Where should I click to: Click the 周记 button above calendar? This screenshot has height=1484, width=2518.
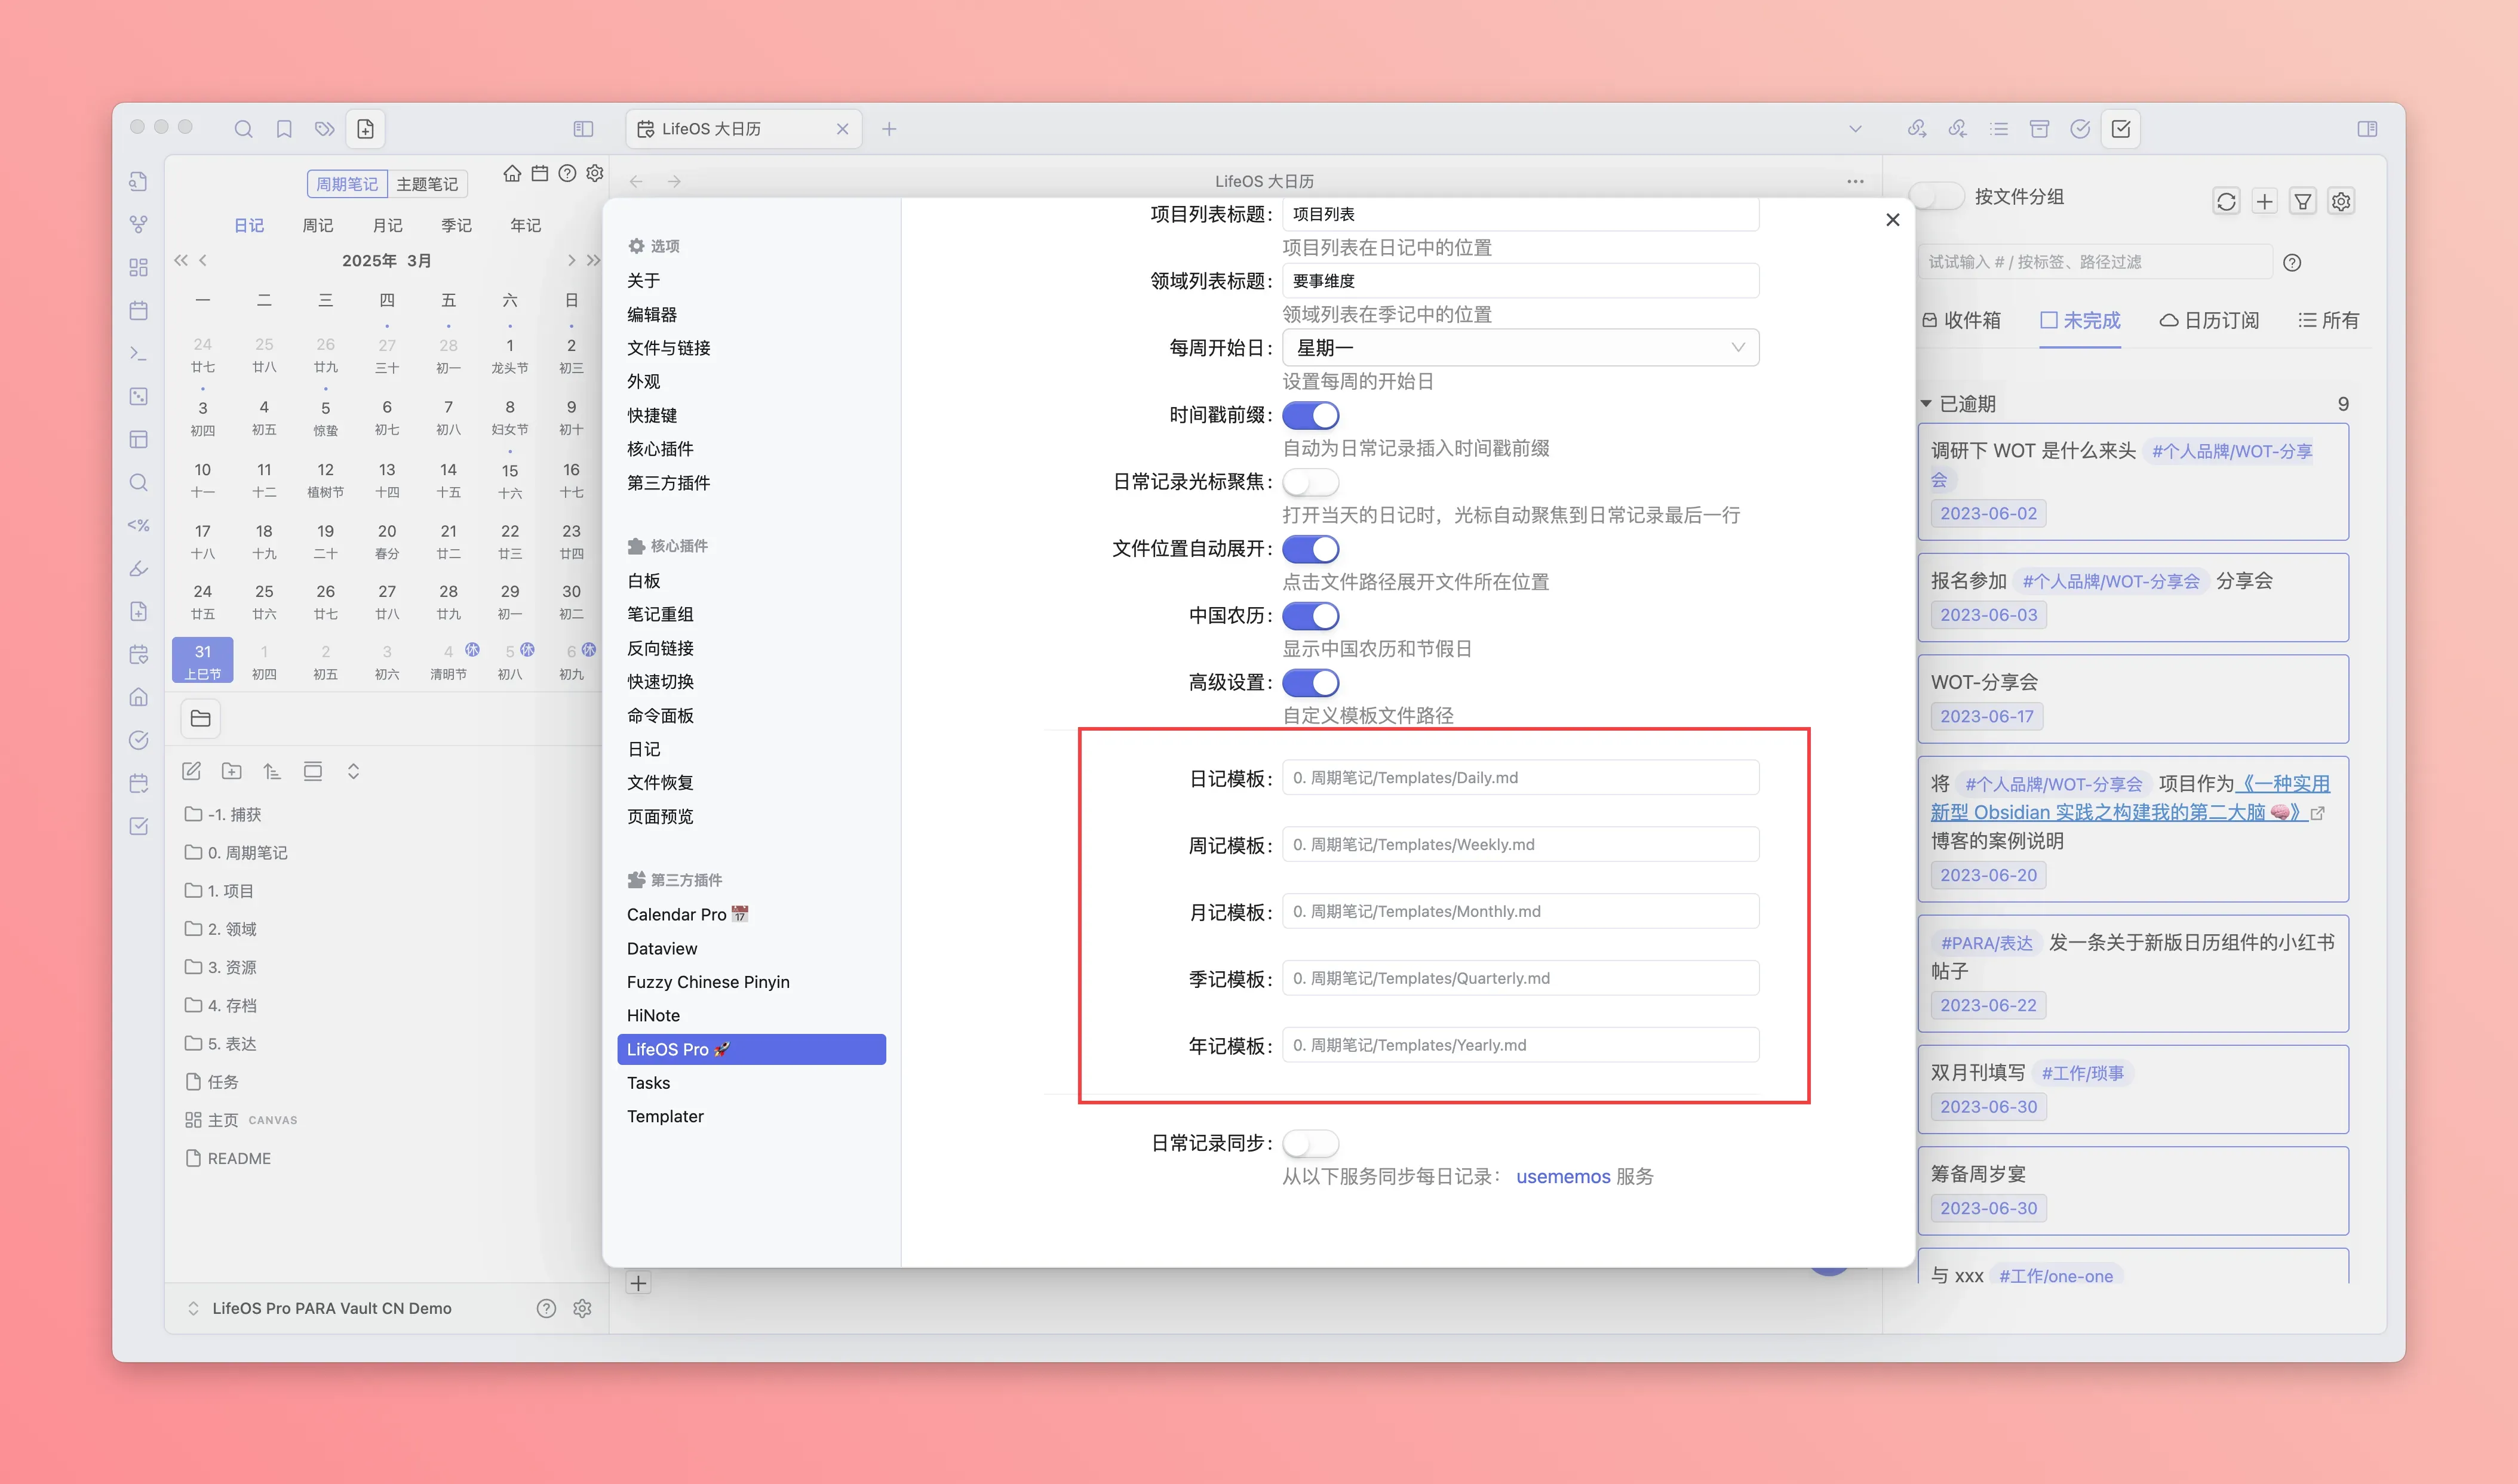pos(318,226)
